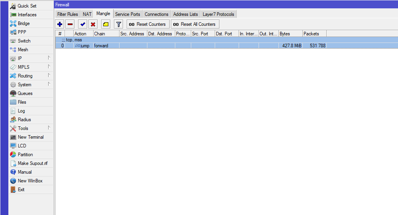Open Quick Set from the sidebar
This screenshot has height=215, width=398.
coord(27,6)
